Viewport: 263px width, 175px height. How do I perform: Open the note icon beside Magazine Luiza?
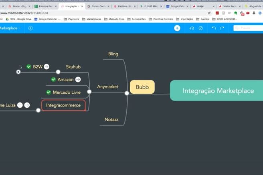20,105
